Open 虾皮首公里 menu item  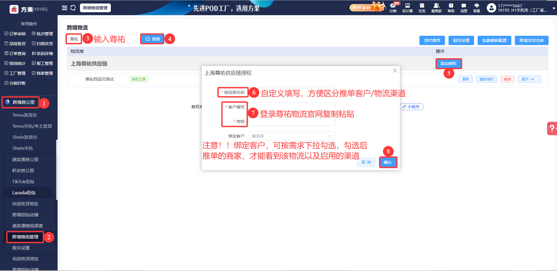(x=23, y=171)
